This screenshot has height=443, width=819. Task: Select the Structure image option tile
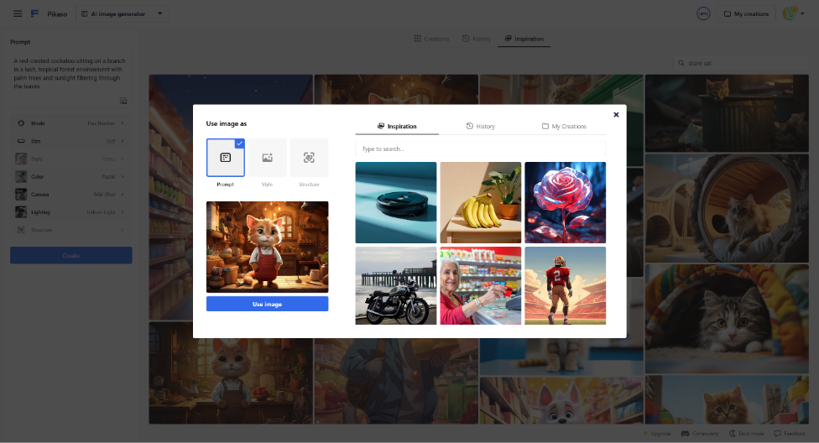(x=309, y=158)
